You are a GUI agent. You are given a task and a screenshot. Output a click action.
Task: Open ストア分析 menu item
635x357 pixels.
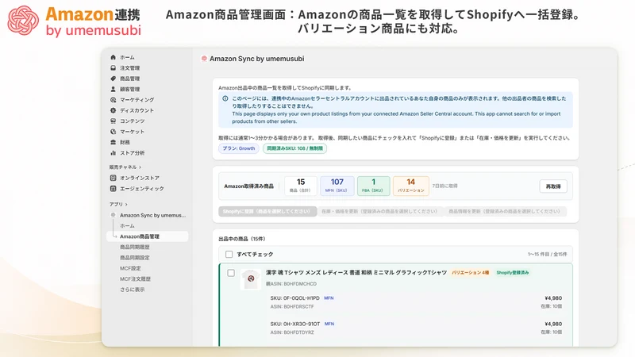(x=132, y=153)
